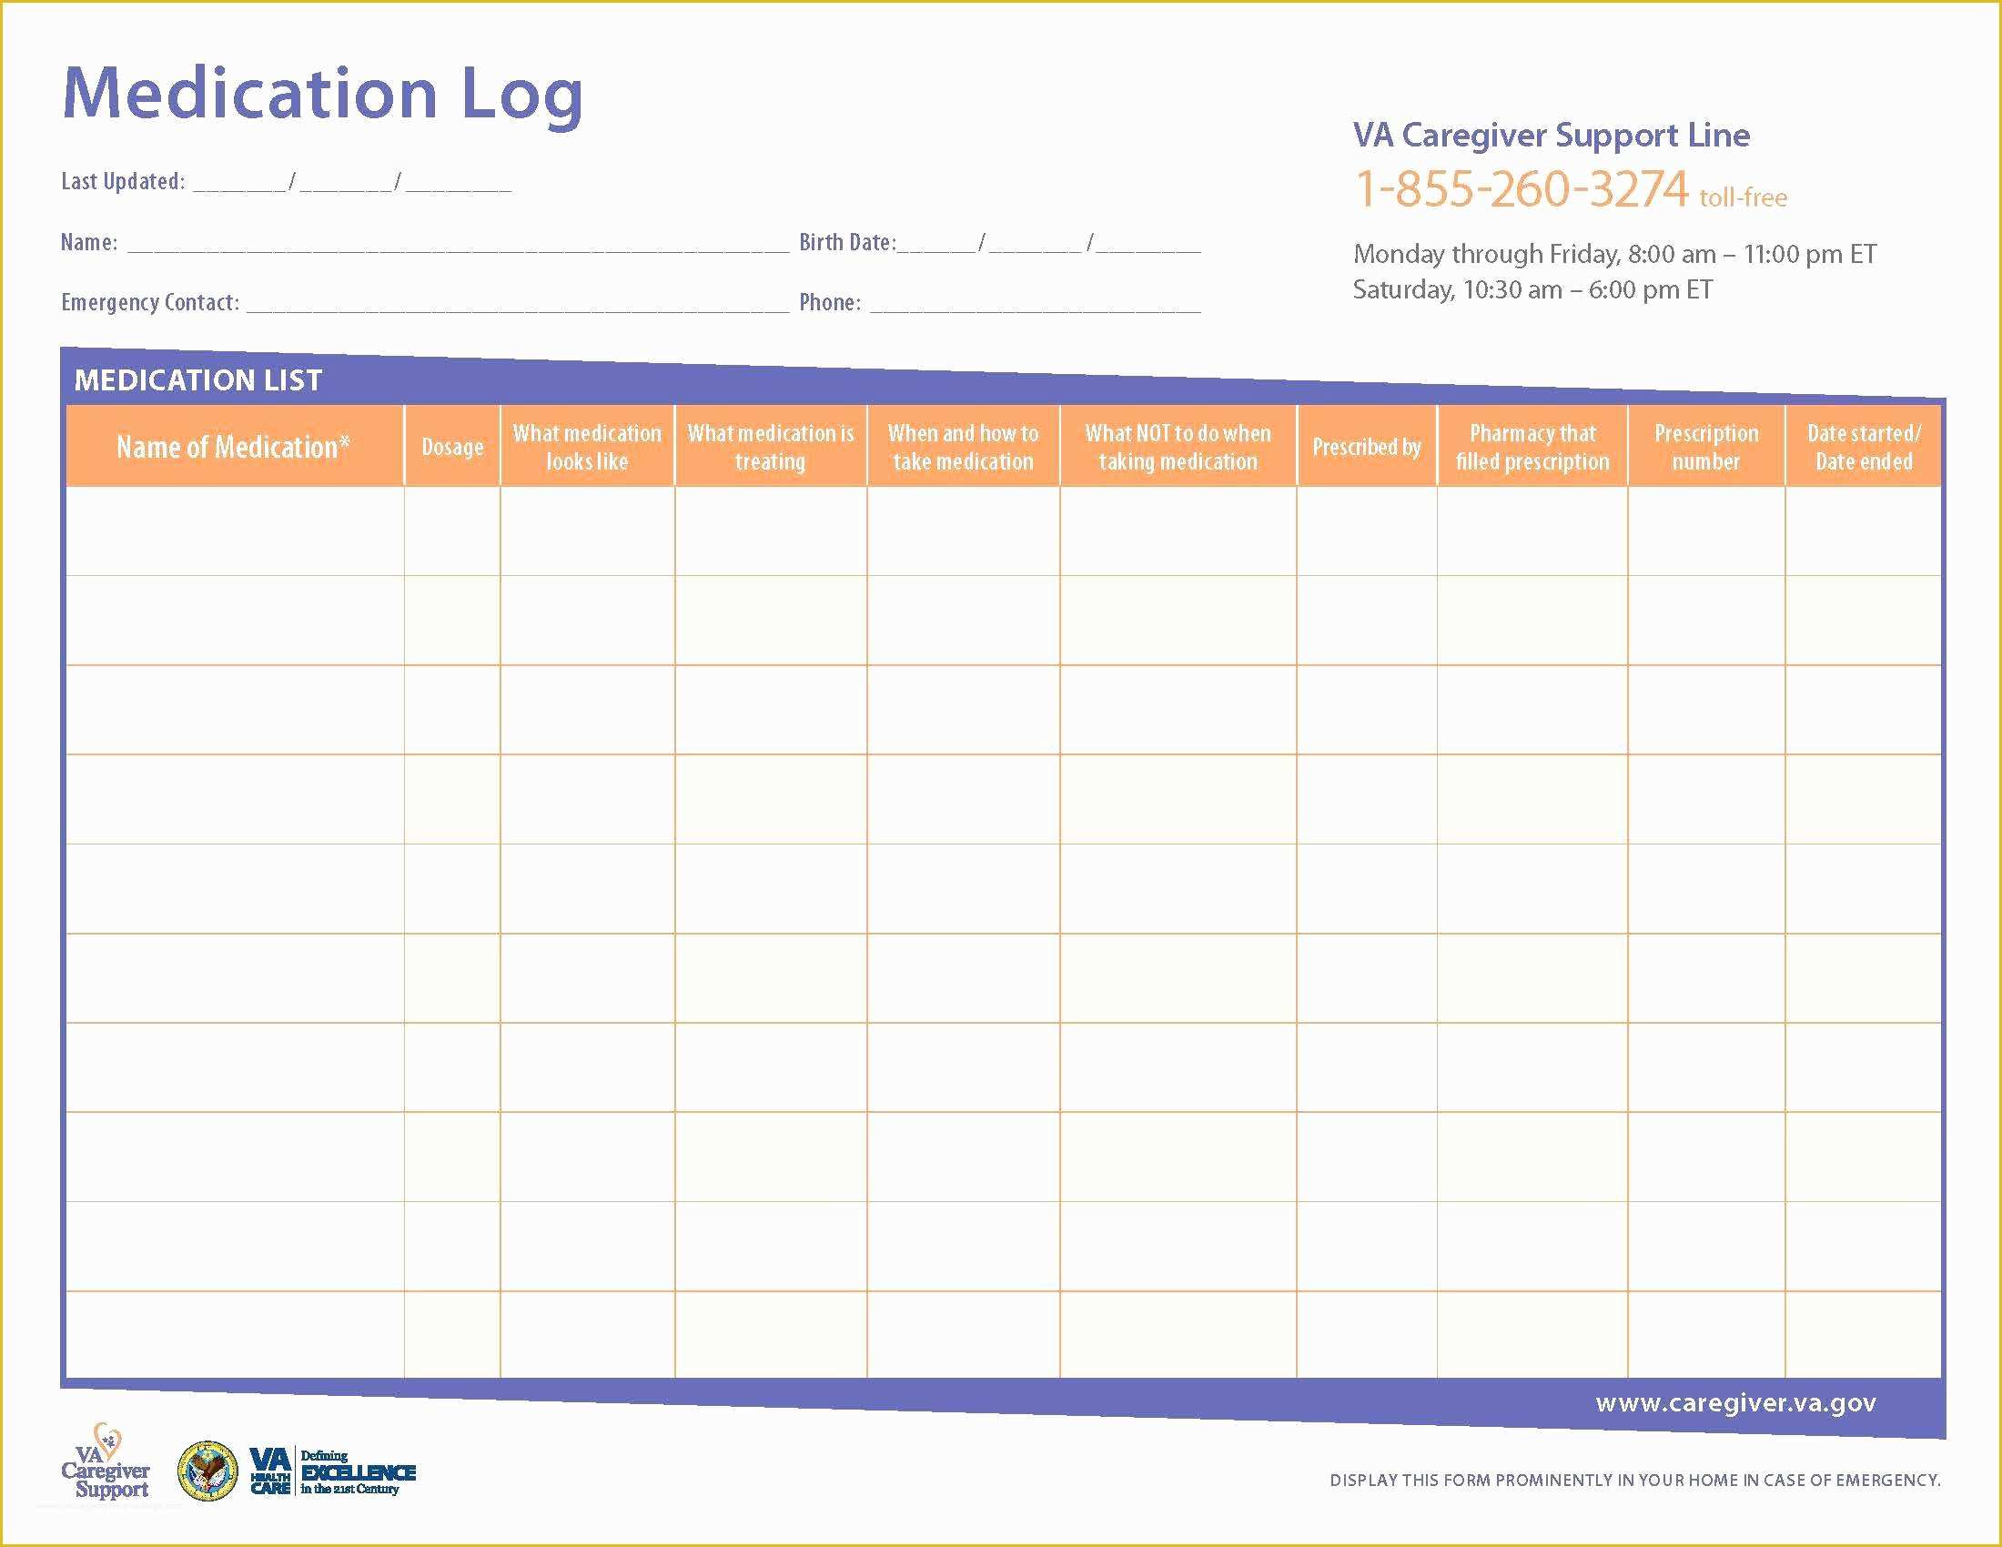The image size is (2002, 1547).
Task: Click first row Prescription number cell
Action: coord(1706,531)
